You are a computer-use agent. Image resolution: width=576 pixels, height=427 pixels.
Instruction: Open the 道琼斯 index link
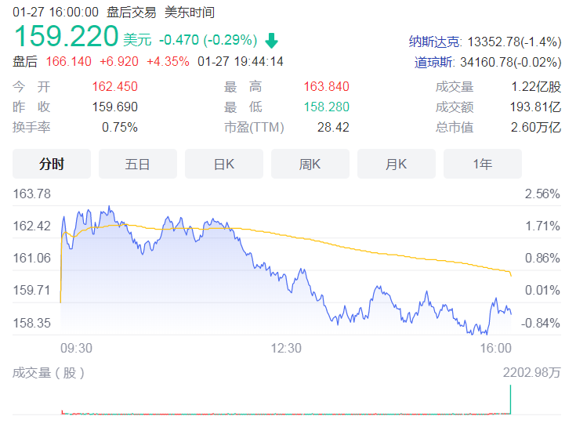pyautogui.click(x=433, y=62)
